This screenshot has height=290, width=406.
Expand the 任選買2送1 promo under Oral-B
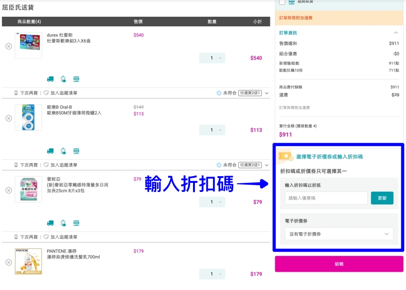[x=267, y=165]
